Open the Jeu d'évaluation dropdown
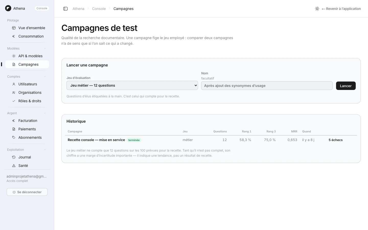 pos(132,85)
